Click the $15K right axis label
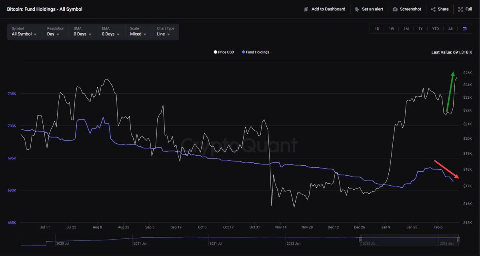This screenshot has height=256, width=480. [468, 222]
